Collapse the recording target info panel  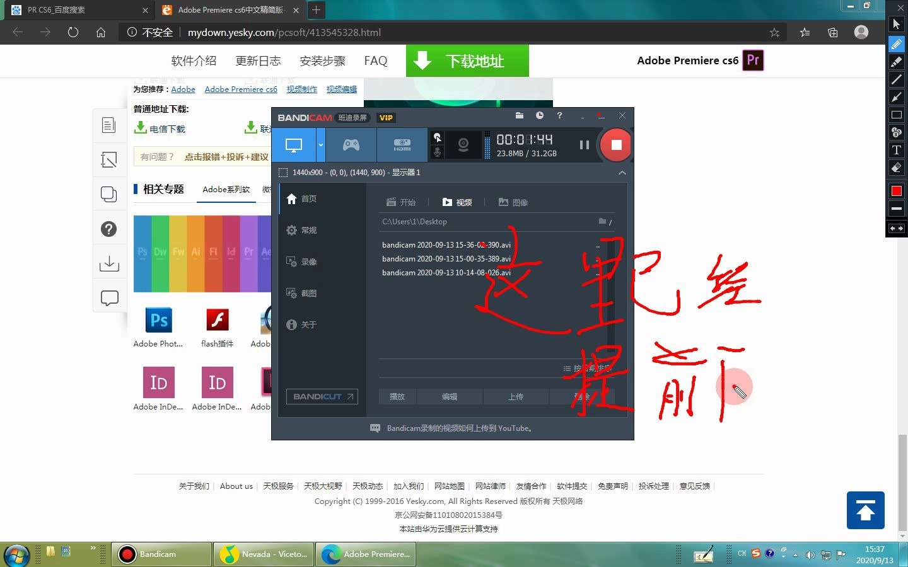click(x=623, y=173)
